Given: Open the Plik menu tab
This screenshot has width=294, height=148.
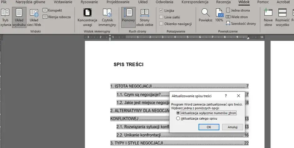Looking at the screenshot, I should point(4,2).
